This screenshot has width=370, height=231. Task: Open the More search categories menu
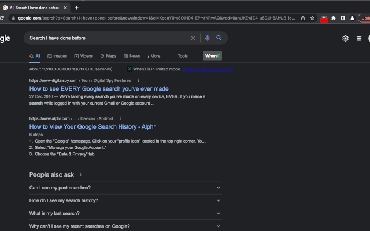[154, 56]
